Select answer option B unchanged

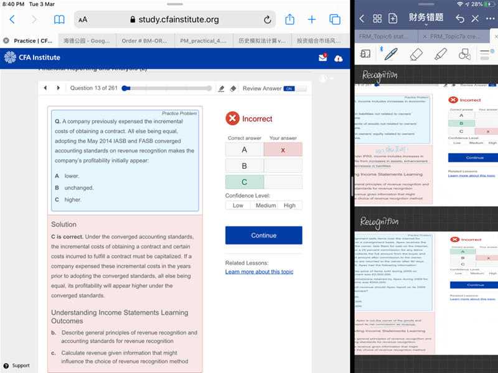[74, 188]
